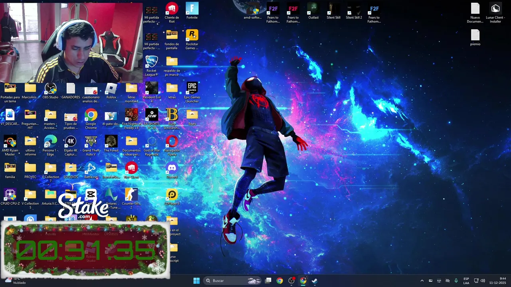The width and height of the screenshot is (511, 287).
Task: Open the LDPlayer 9 emulator icon
Action: tap(172, 197)
